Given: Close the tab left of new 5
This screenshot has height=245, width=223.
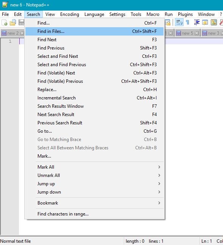Looking at the screenshot, I should coord(171,33).
